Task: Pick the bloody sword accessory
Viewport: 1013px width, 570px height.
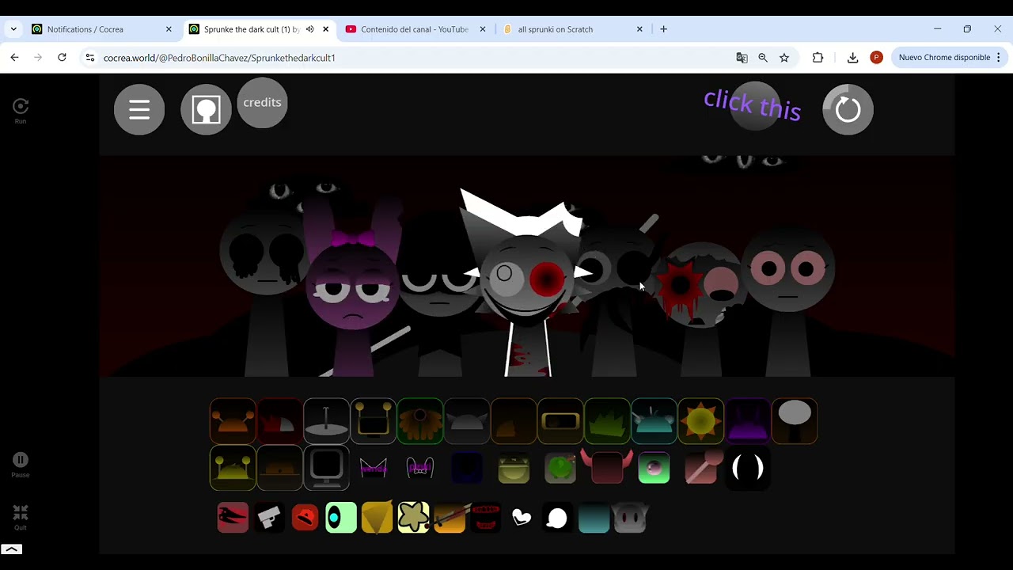Action: [450, 518]
